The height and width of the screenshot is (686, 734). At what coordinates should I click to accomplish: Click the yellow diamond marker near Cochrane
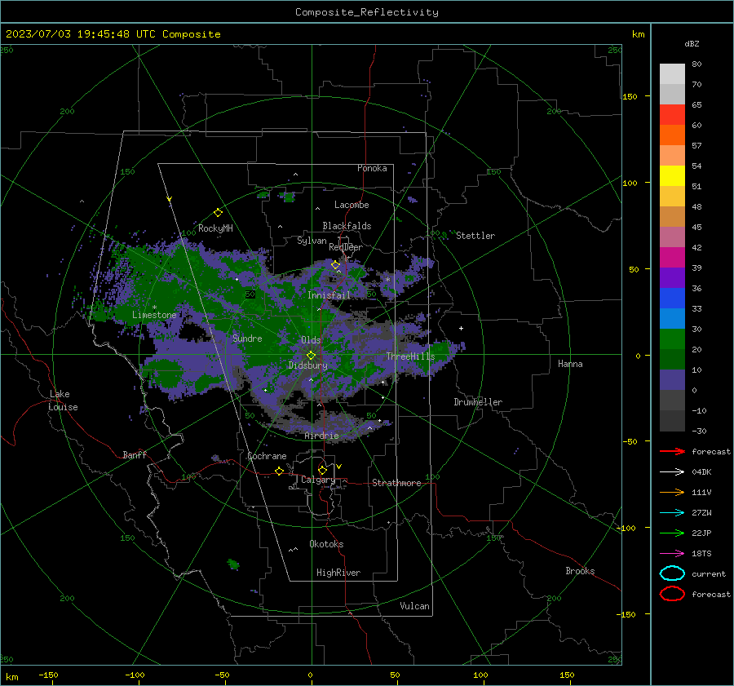click(x=280, y=471)
